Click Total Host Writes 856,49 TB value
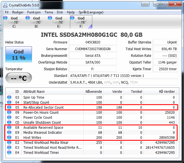Viewport: 184px width, 163px height. 165,49
